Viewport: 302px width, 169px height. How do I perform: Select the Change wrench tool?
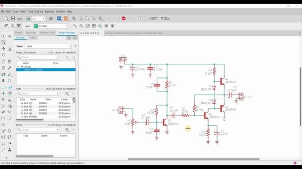pyautogui.click(x=9, y=68)
